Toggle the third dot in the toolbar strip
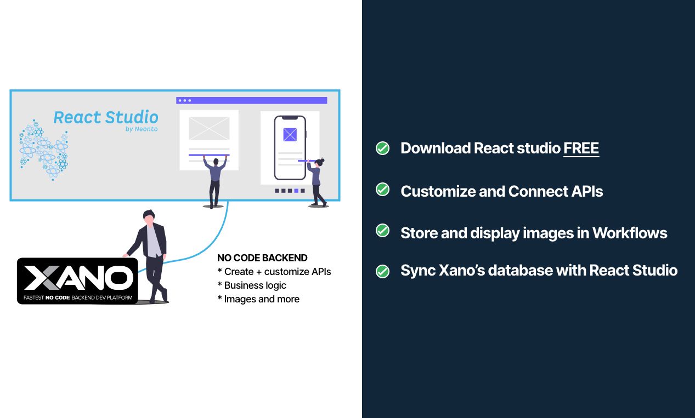 189,100
